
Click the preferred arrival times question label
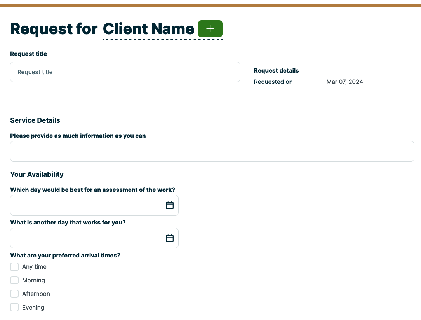(65, 255)
